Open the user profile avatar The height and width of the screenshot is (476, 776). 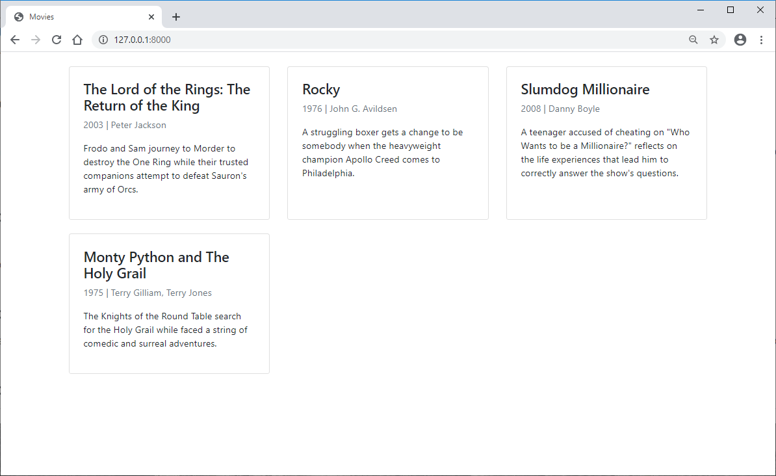(x=740, y=40)
